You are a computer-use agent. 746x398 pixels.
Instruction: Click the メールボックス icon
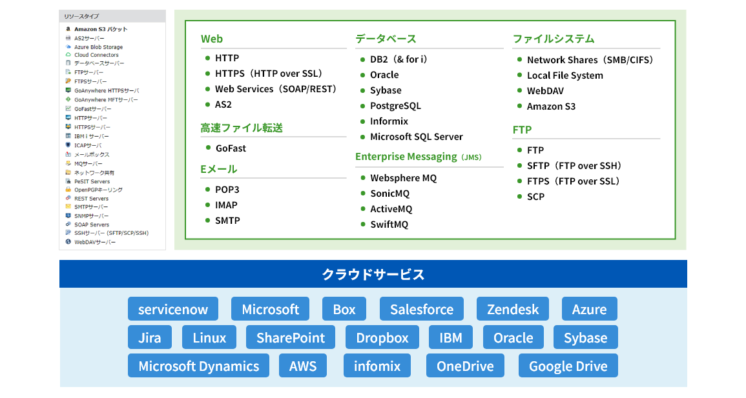pyautogui.click(x=68, y=154)
